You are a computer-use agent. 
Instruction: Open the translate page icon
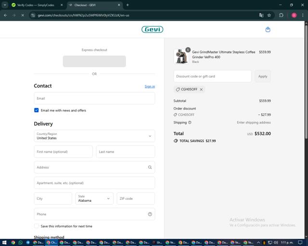[261, 15]
